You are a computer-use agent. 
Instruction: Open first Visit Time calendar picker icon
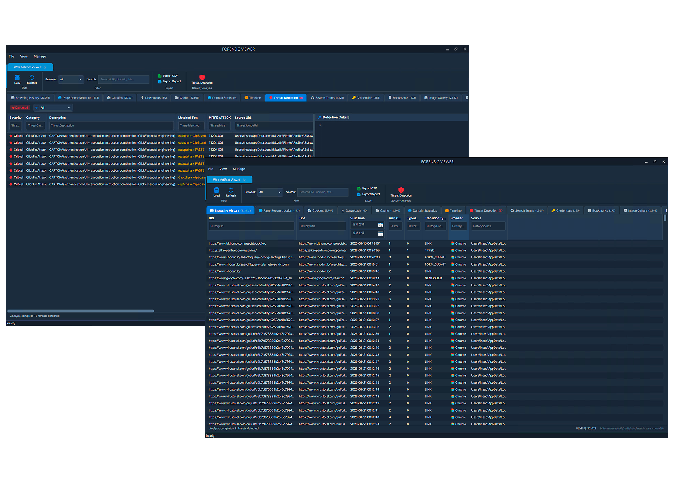coord(381,225)
